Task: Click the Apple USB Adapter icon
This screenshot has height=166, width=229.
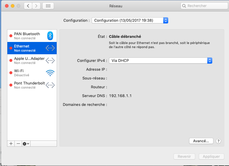Action: click(x=50, y=60)
